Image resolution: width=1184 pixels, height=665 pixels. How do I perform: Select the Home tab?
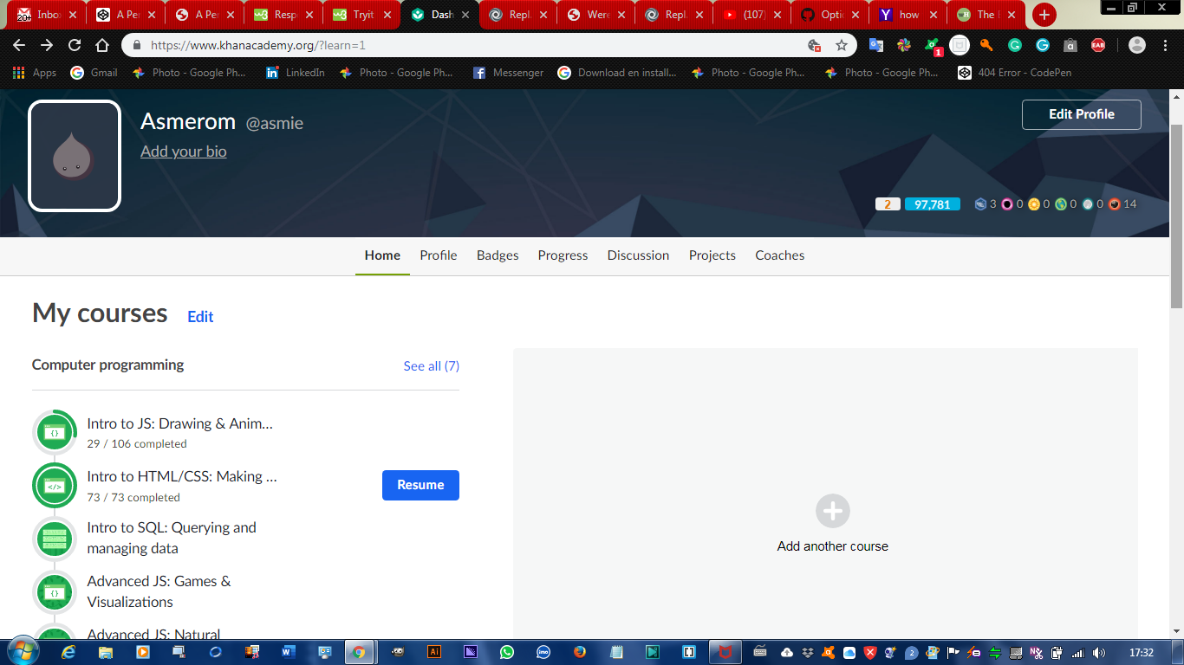click(382, 255)
